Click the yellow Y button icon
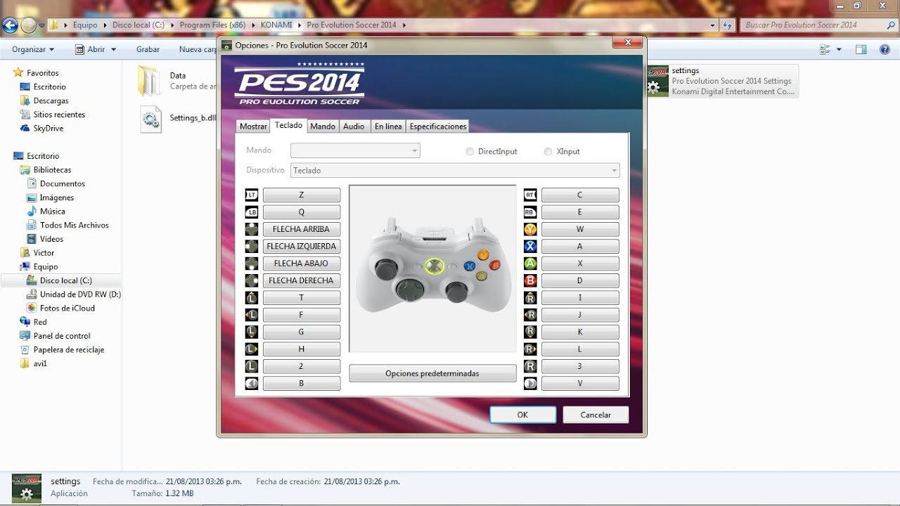Screen dimensions: 900x506 click(530, 229)
